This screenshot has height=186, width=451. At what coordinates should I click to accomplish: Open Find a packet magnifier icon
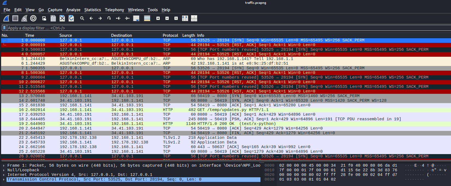tap(82, 18)
